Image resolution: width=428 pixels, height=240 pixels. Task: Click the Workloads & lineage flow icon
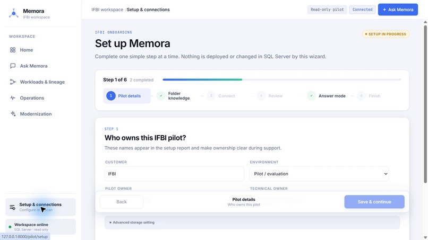point(13,82)
